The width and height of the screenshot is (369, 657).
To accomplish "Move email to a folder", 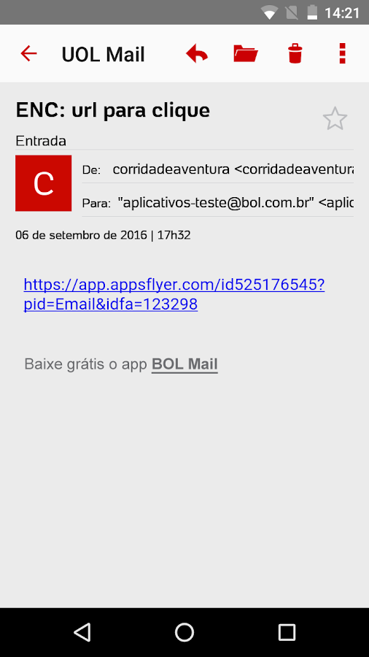I will [246, 53].
